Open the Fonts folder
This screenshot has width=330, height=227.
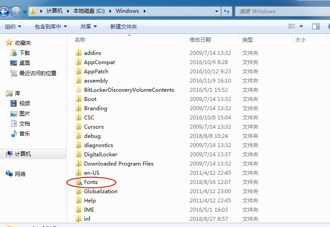(91, 182)
